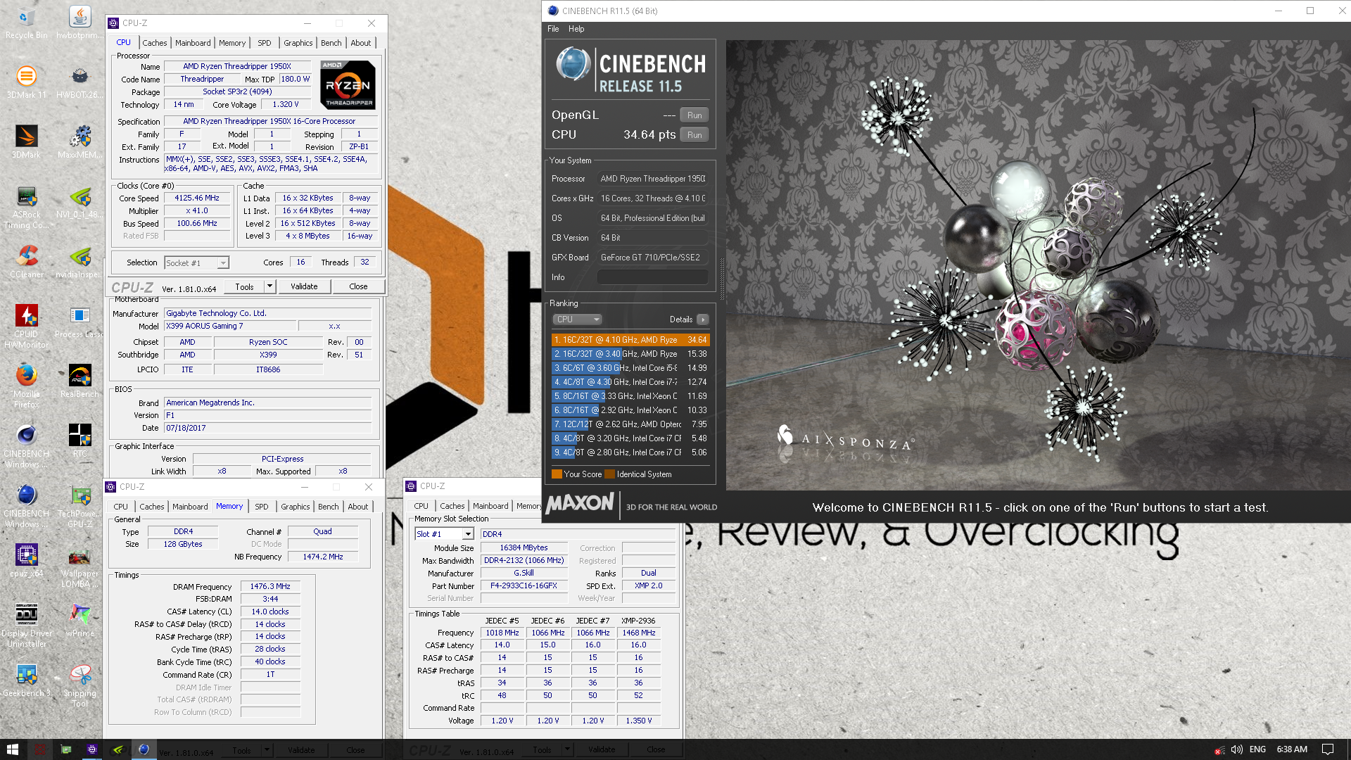
Task: Open the Recycle Bin desktop icon
Action: point(26,23)
